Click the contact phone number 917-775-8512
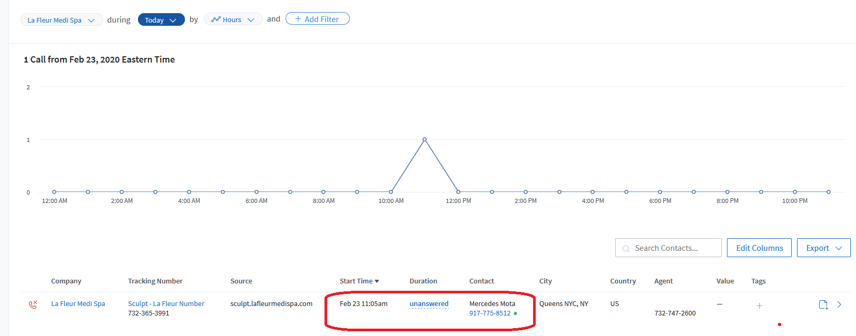Viewport: 856px width, 336px height. coord(490,313)
